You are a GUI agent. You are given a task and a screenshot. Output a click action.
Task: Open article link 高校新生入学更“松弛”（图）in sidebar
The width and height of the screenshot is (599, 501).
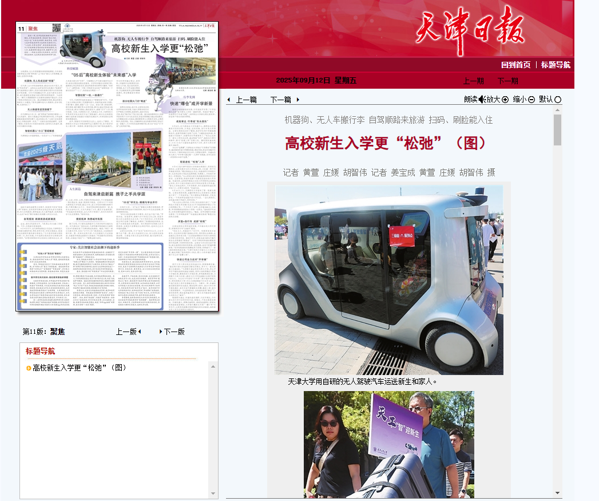[x=80, y=368]
